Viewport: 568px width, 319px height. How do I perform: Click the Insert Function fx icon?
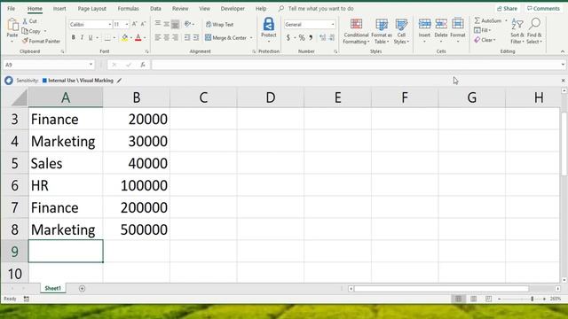[x=143, y=65]
